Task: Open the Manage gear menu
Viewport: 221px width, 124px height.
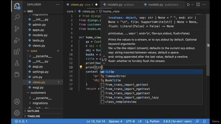Action: tap(17, 113)
